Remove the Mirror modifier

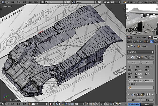pyautogui.click(x=152, y=57)
